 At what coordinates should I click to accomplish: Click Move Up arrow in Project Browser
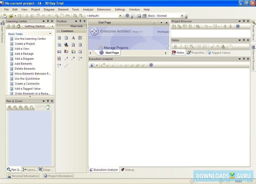click(x=225, y=26)
